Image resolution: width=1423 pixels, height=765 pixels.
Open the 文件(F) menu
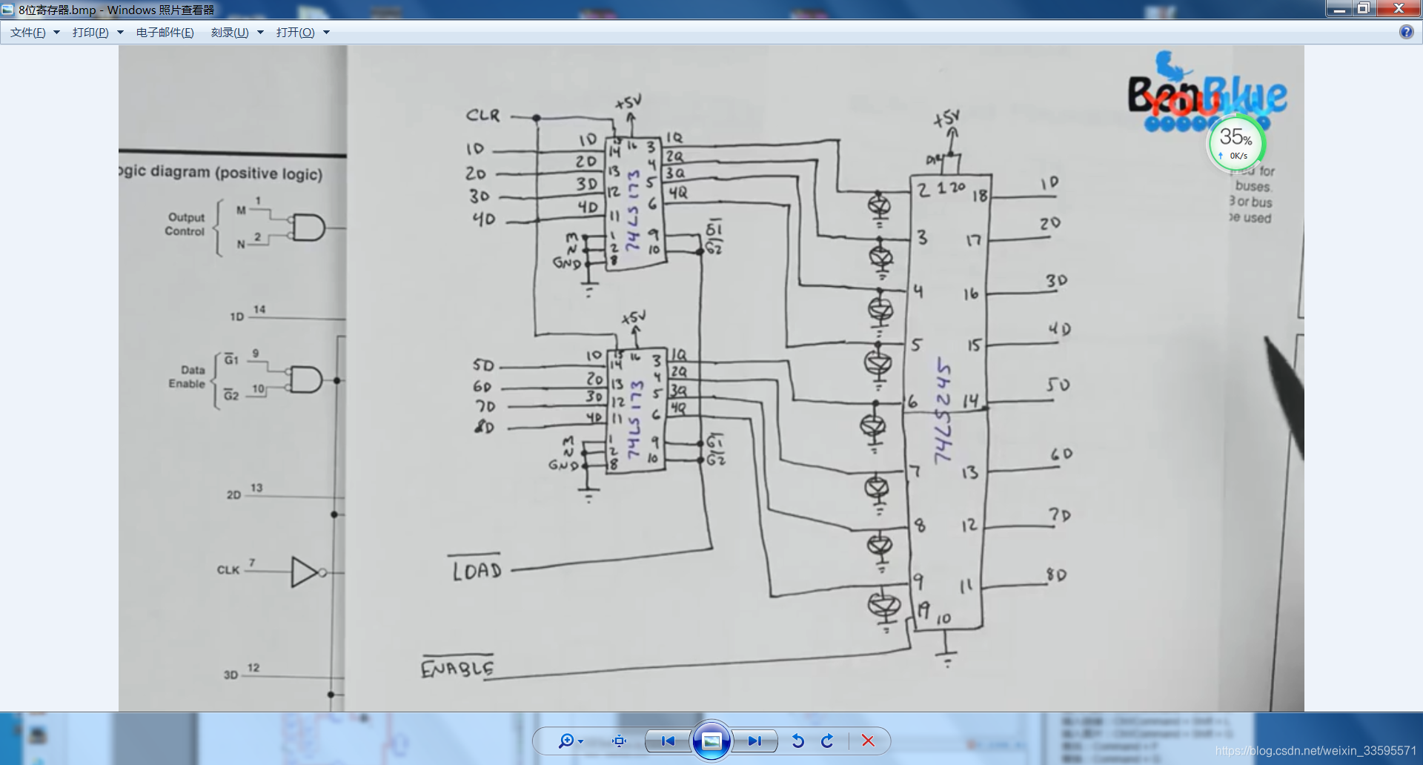28,33
